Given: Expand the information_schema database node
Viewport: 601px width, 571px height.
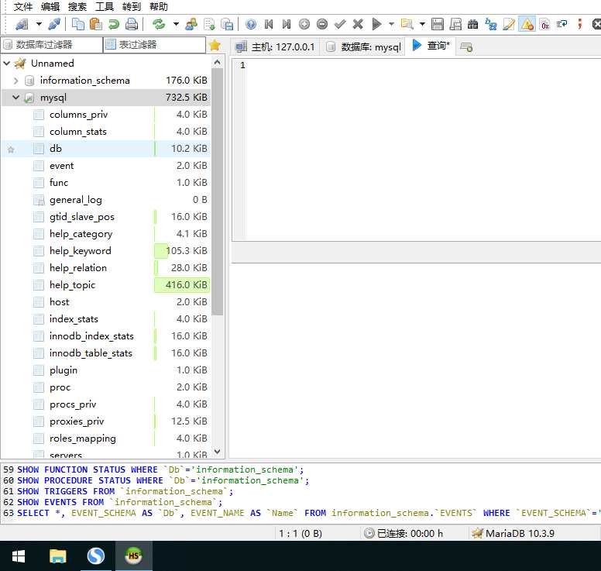Looking at the screenshot, I should (x=15, y=81).
